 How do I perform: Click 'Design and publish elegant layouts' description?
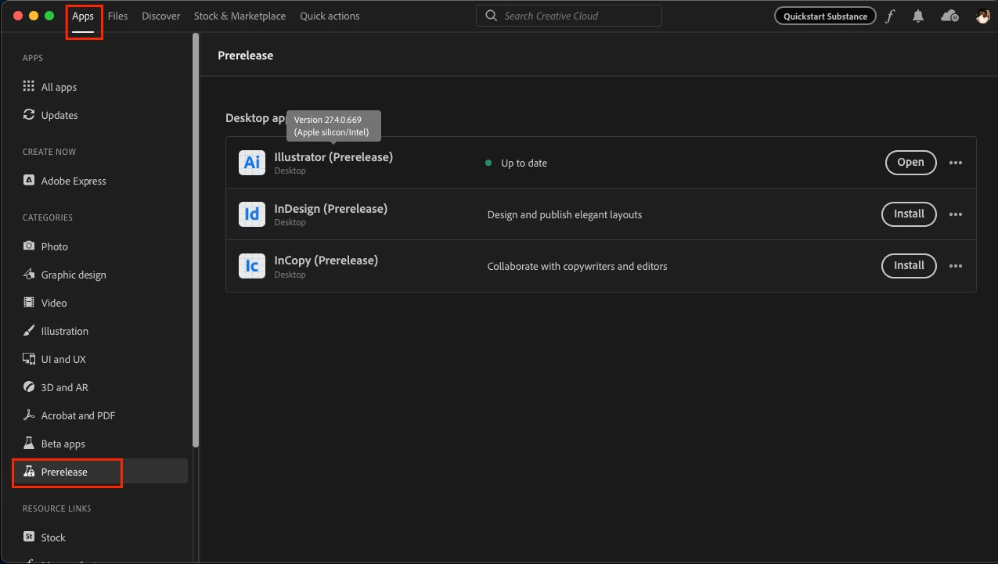click(564, 215)
